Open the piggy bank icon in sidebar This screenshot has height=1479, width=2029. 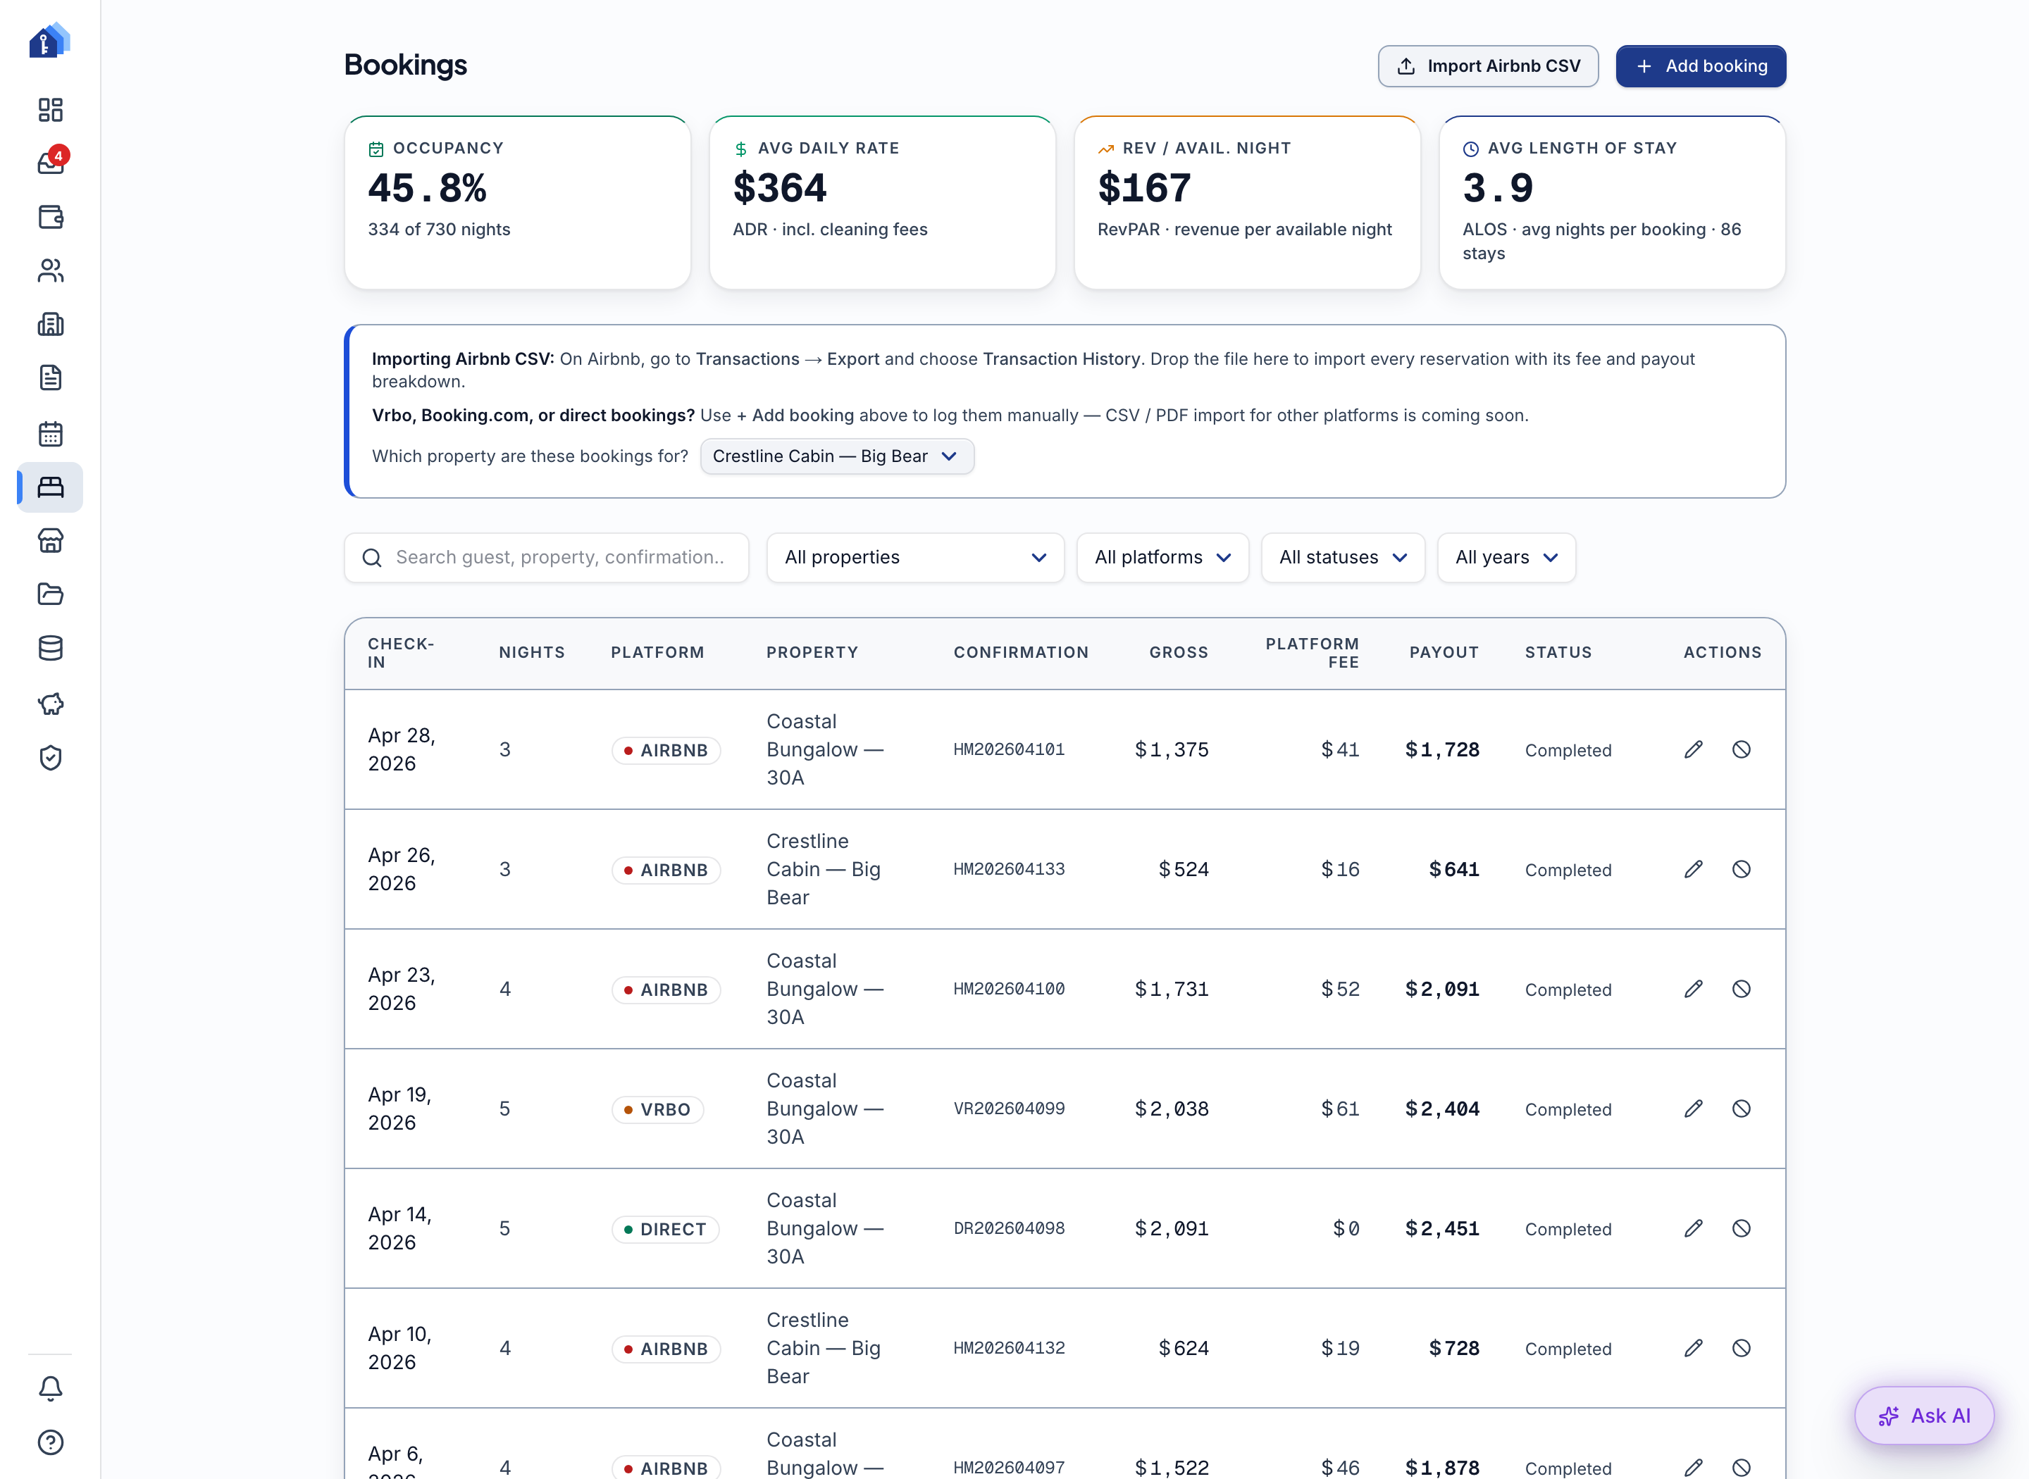[x=50, y=704]
